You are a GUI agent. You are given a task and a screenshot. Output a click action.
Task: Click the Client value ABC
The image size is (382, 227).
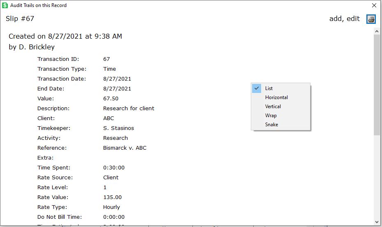click(x=109, y=118)
